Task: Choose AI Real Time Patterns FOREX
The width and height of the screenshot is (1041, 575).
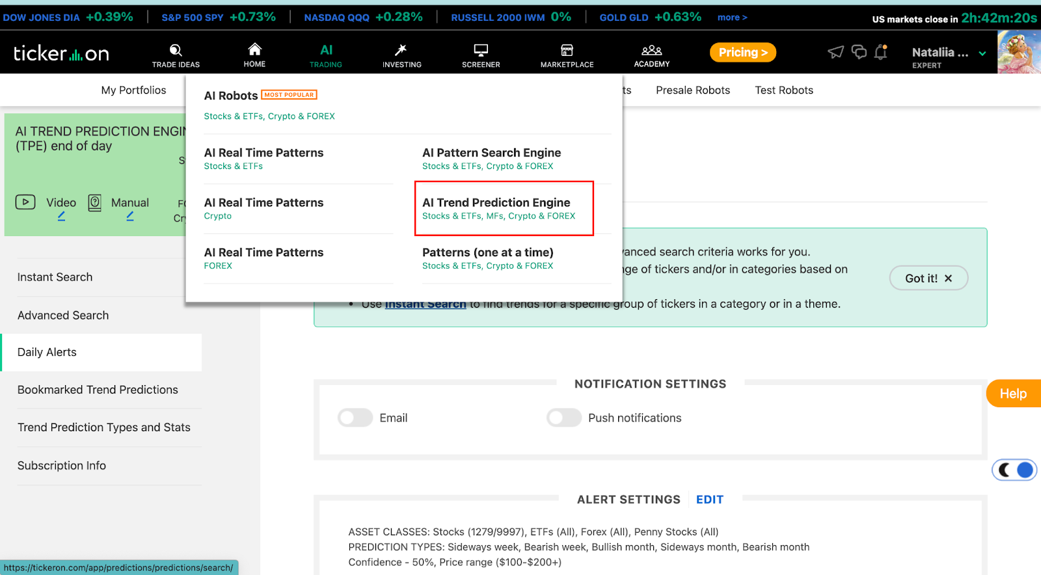Action: click(264, 258)
